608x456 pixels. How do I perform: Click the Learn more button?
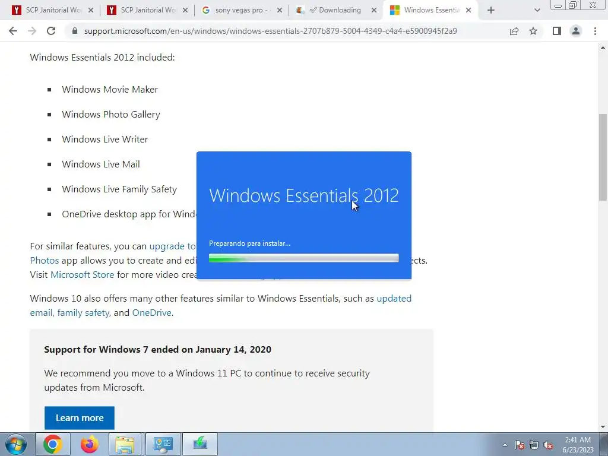pyautogui.click(x=80, y=417)
